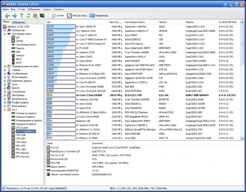This screenshot has height=192, width=246.
Task: Expand the Операционная система node
Action: point(5,67)
